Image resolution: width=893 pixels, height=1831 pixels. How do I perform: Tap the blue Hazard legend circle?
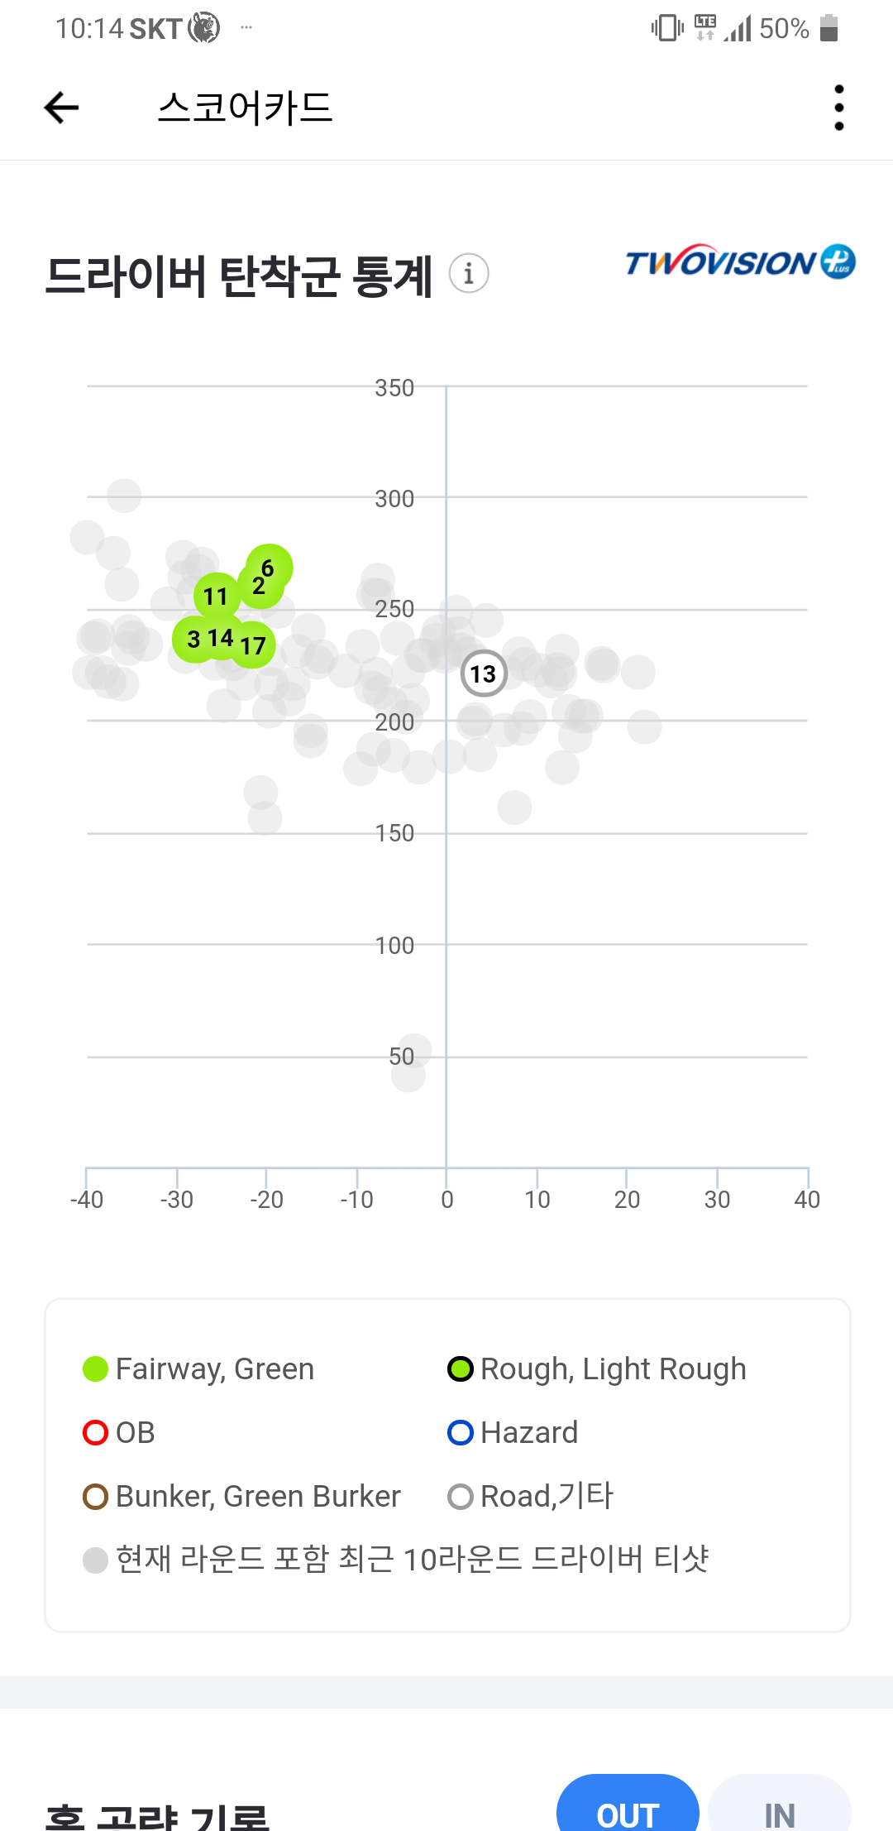pos(460,1432)
